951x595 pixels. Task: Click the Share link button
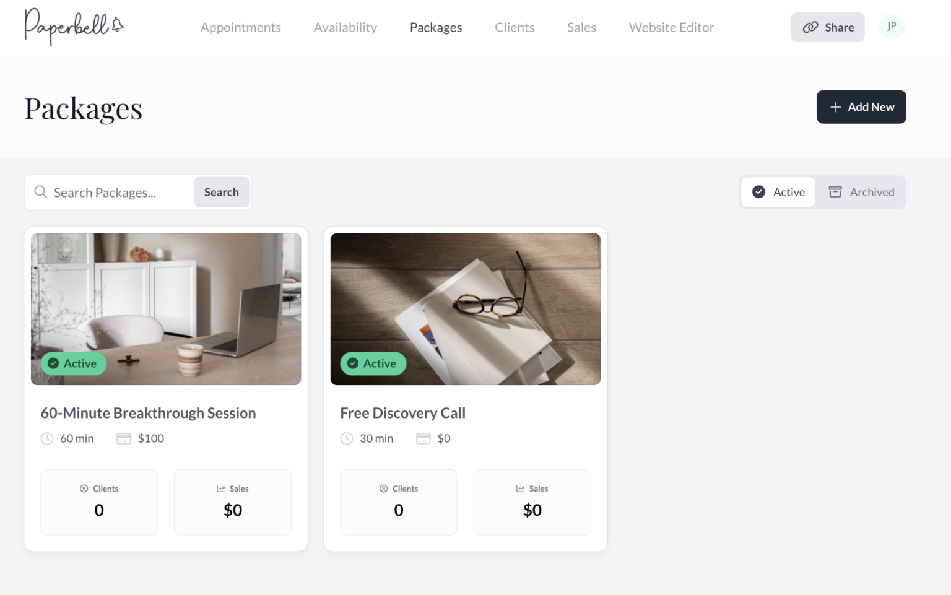[x=828, y=27]
